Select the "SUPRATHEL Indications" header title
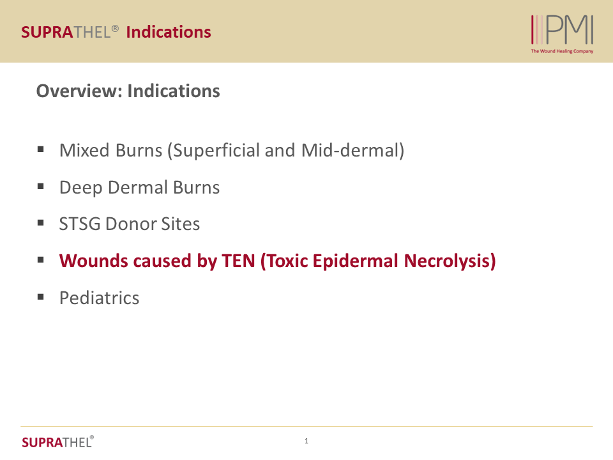This screenshot has width=613, height=460. [x=116, y=32]
